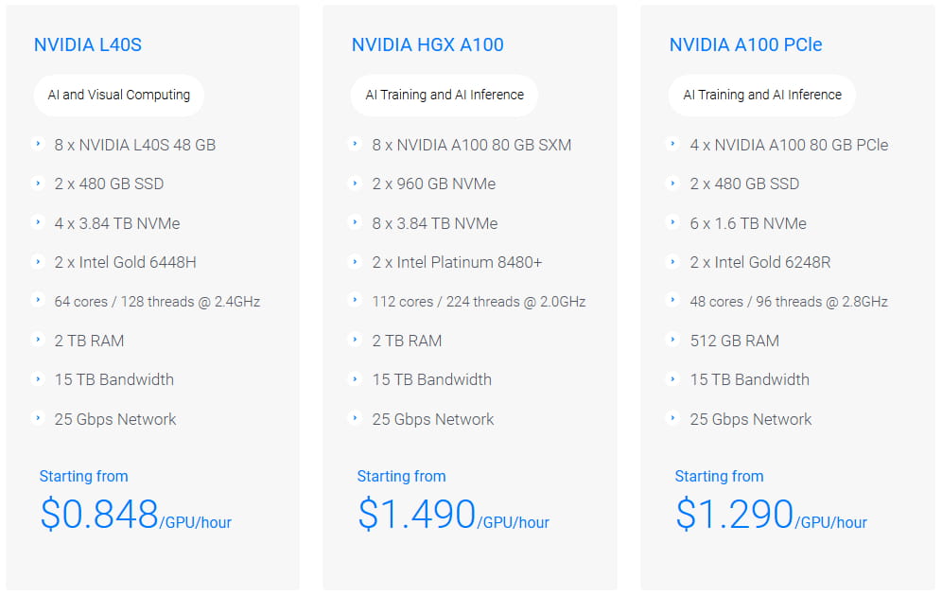942x596 pixels.
Task: Click bullet icon beside 2 x 960 GB NVMe
Action: coord(356,184)
